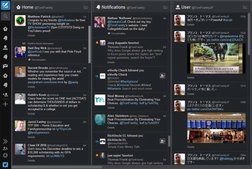Image resolution: width=252 pixels, height=169 pixels.
Task: Open Nathan 'NoBoom' avatar
Action: tap(100, 22)
